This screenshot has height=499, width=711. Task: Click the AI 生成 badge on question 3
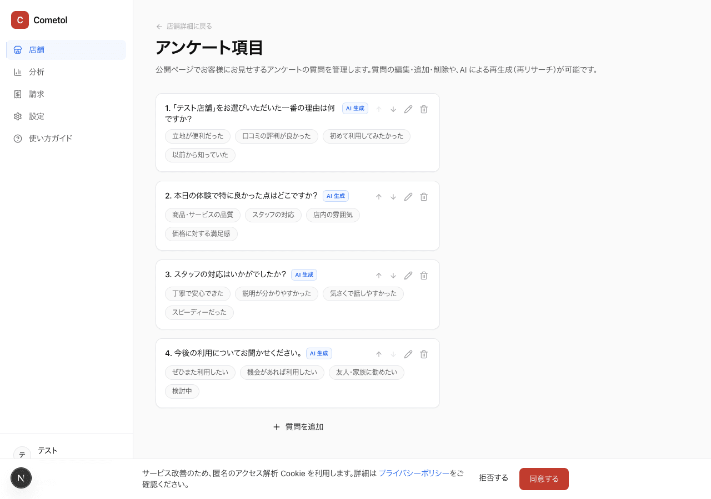pyautogui.click(x=304, y=275)
